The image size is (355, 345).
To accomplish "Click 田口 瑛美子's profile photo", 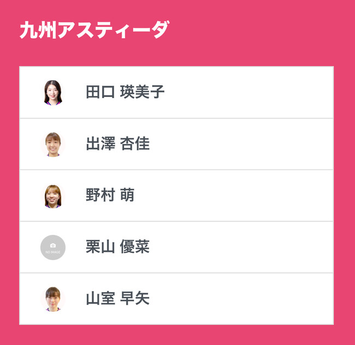I will 53,92.
